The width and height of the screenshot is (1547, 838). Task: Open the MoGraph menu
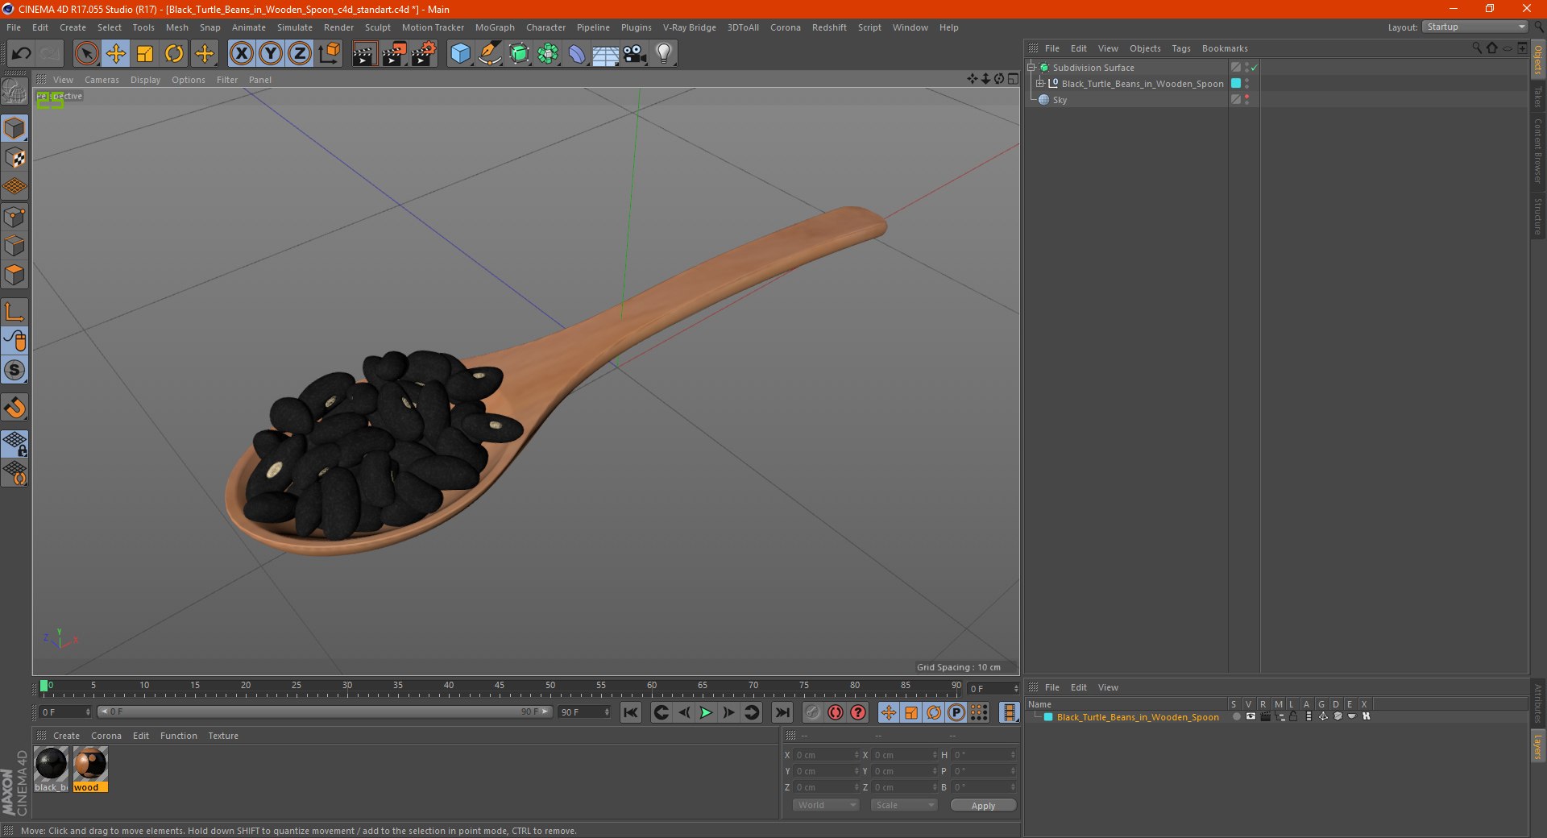tap(495, 27)
